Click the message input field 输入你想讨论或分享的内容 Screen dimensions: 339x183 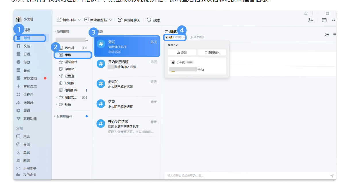pos(246,176)
